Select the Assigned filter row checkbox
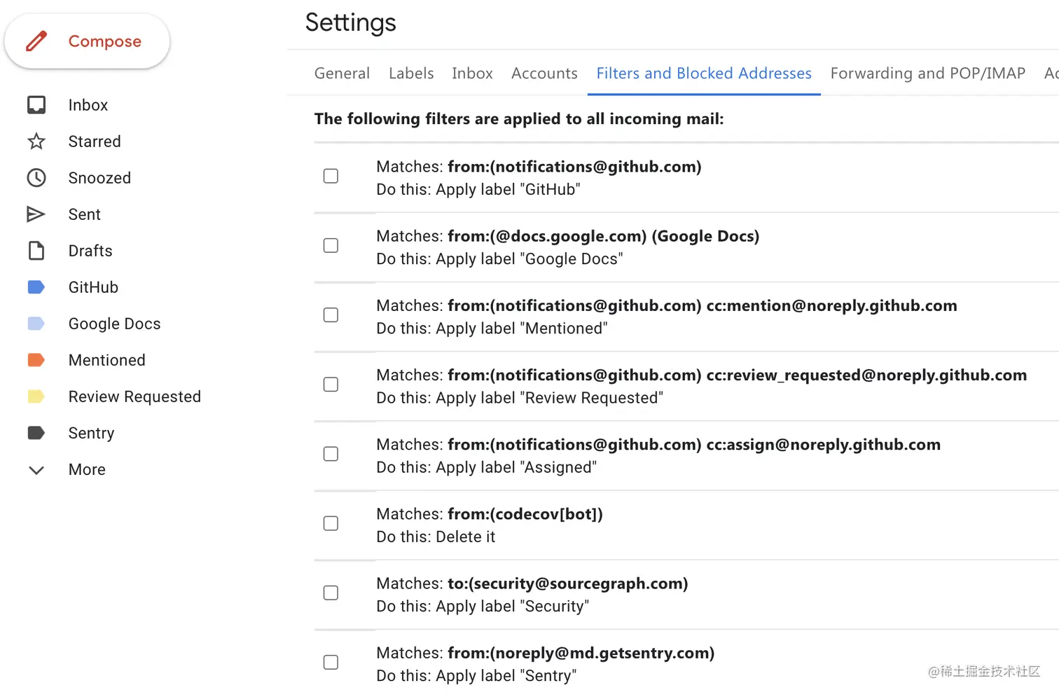The image size is (1059, 697). 331,453
